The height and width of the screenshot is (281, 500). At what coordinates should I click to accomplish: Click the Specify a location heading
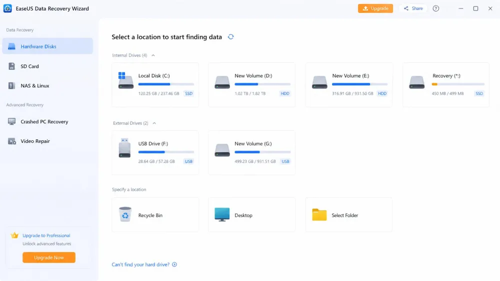(129, 189)
